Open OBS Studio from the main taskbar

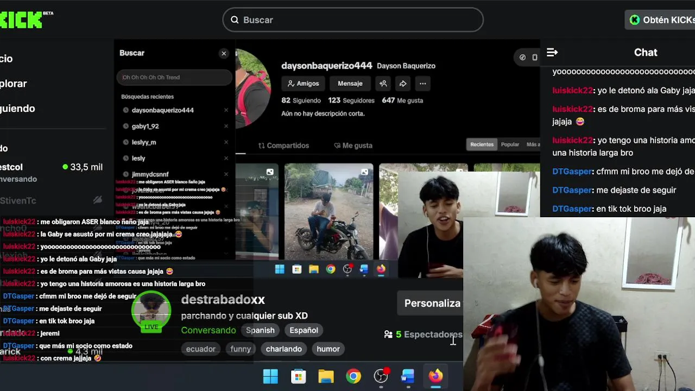[x=381, y=376]
